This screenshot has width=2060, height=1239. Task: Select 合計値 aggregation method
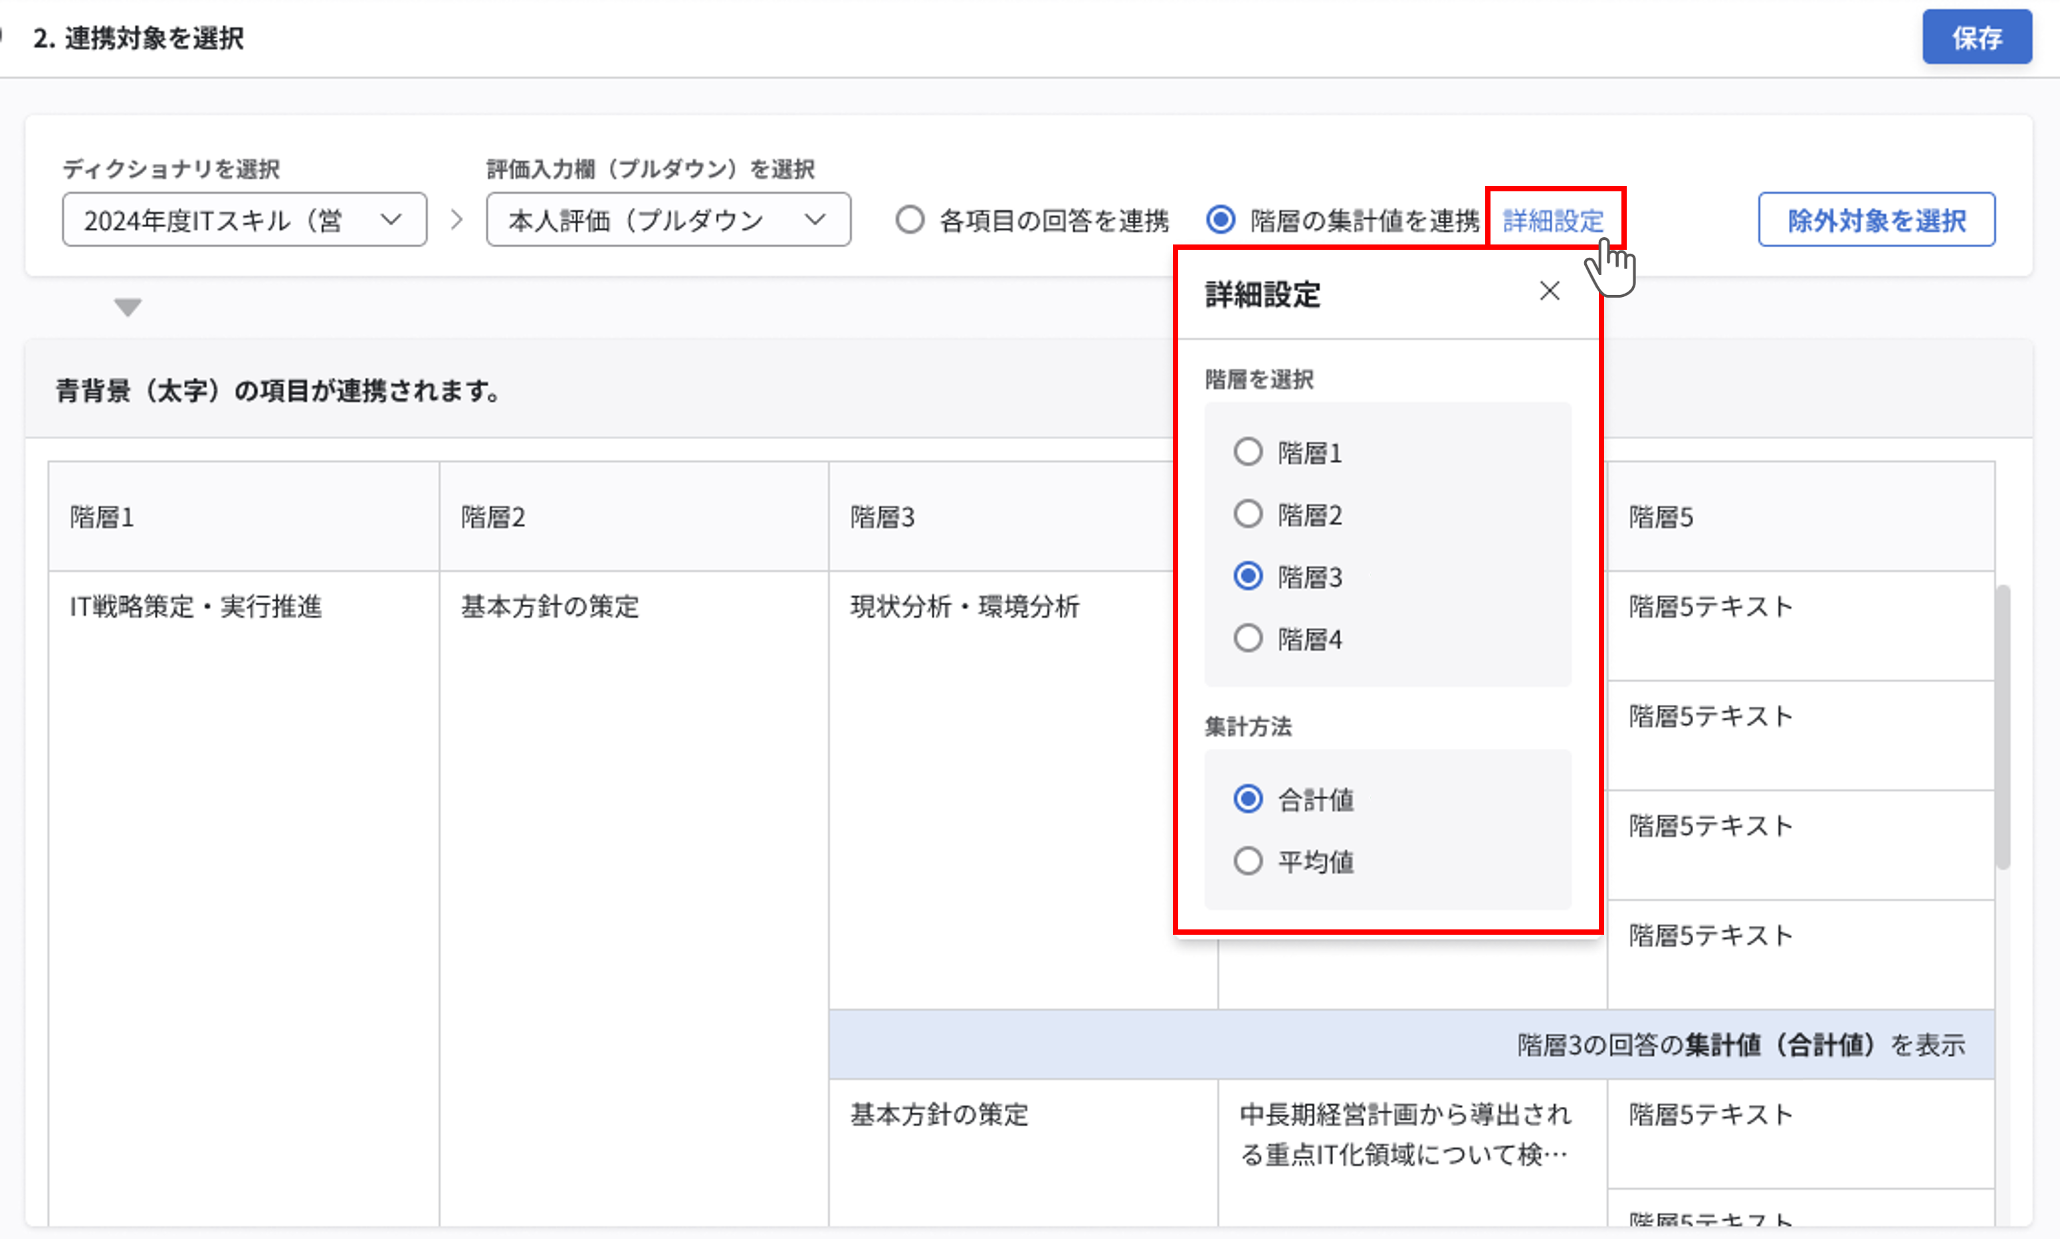pos(1247,799)
